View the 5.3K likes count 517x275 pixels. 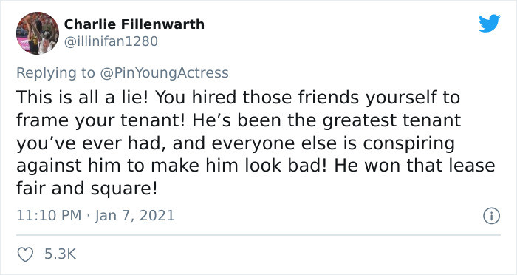click(x=61, y=254)
